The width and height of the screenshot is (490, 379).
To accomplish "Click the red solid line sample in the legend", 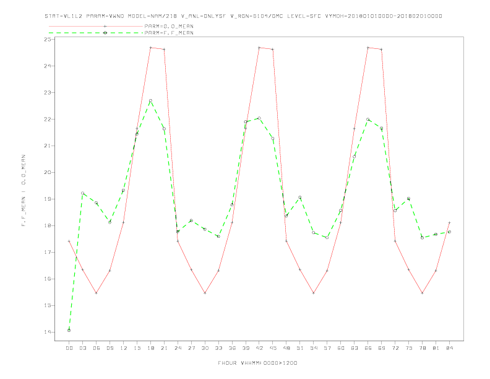I will click(x=96, y=26).
